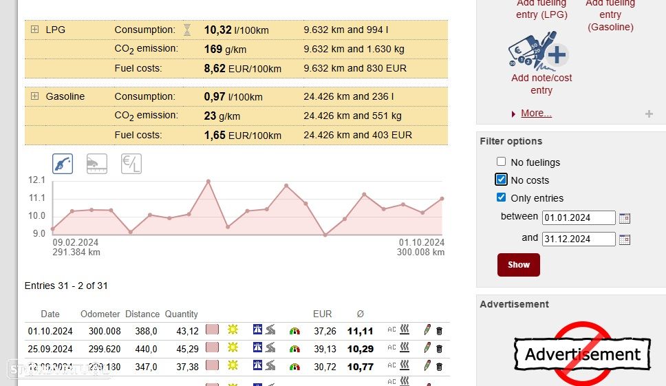This screenshot has height=386, width=666.
Task: Delete the 30,72 EUR entry with trash icon
Action: pos(439,367)
